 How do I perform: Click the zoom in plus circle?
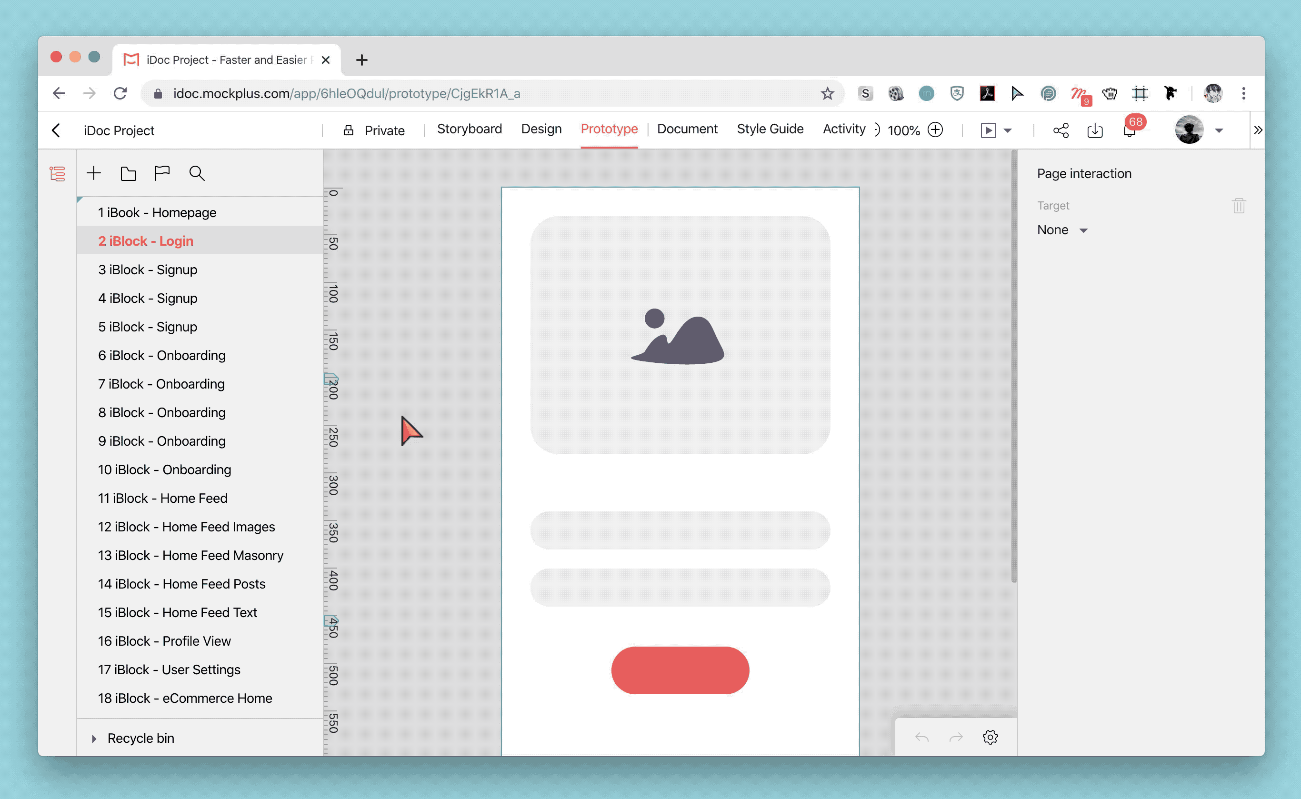pos(935,130)
